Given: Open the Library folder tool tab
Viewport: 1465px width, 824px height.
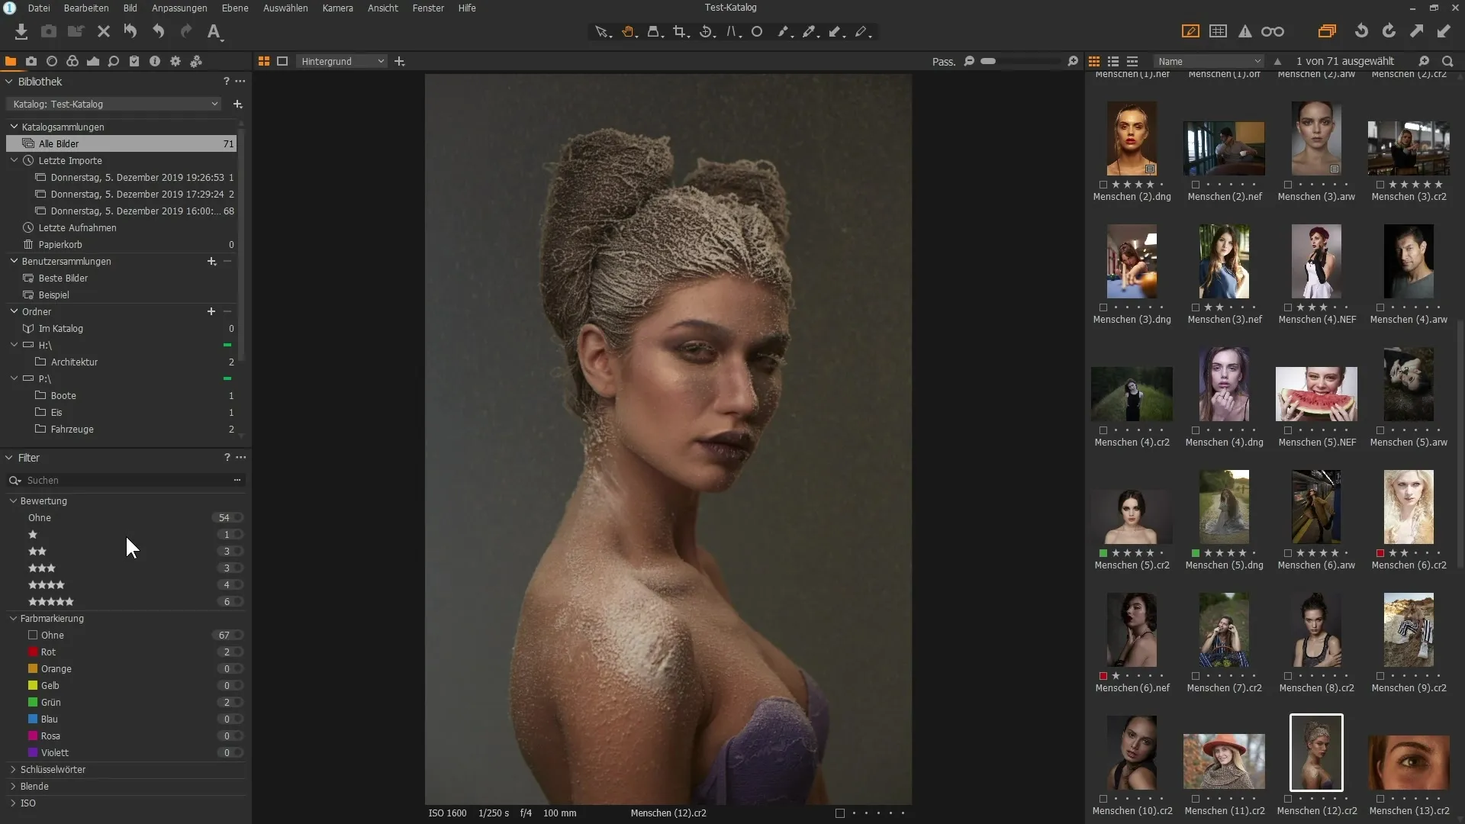Looking at the screenshot, I should point(11,61).
